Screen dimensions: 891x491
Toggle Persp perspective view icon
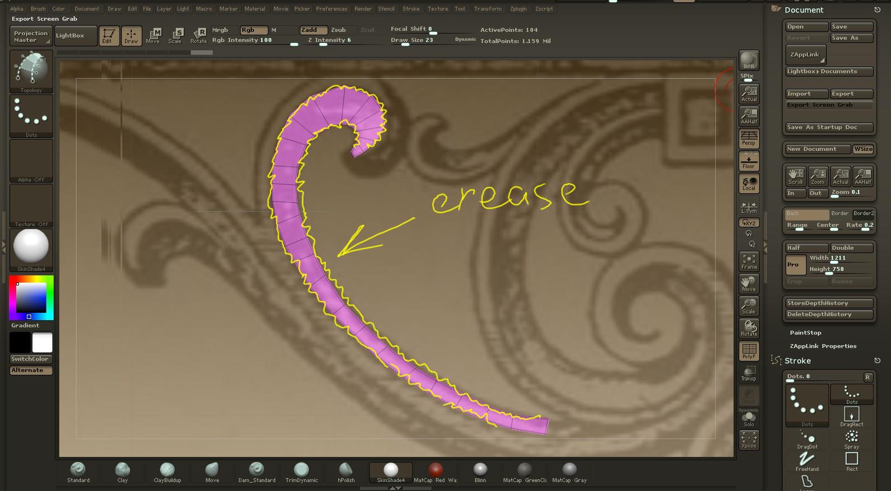point(749,139)
